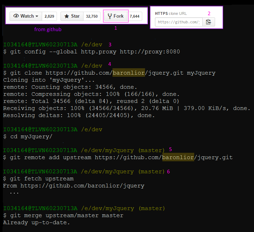The width and height of the screenshot is (254, 232).
Task: Click the cd myJquery/ command line
Action: tap(28, 137)
